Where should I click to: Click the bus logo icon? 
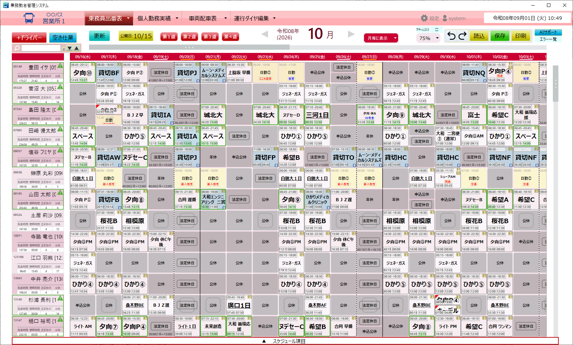click(x=29, y=18)
